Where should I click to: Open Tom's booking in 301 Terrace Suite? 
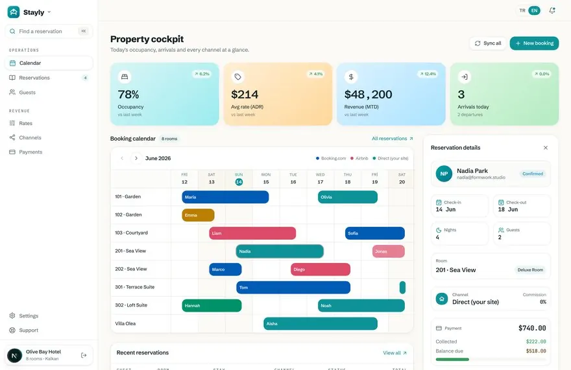pyautogui.click(x=293, y=288)
